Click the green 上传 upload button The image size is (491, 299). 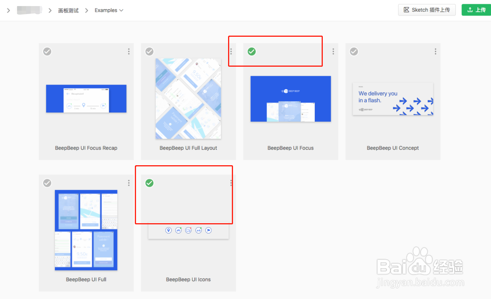(x=476, y=10)
